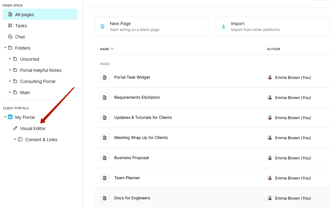Viewport: 330px width, 208px height.
Task: Click the page icon beside Docs for Engineers
Action: point(104,198)
